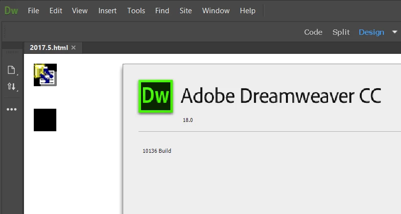Click the Open Documents file icon in sidebar
The image size is (401, 214).
tap(12, 70)
